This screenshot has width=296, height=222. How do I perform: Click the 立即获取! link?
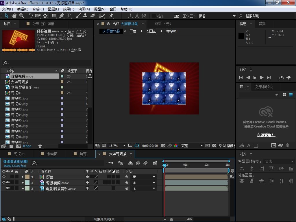(266, 135)
